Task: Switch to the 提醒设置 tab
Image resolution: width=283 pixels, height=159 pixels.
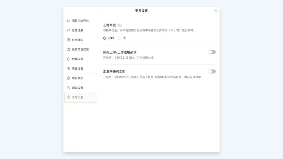Action: pyautogui.click(x=78, y=59)
